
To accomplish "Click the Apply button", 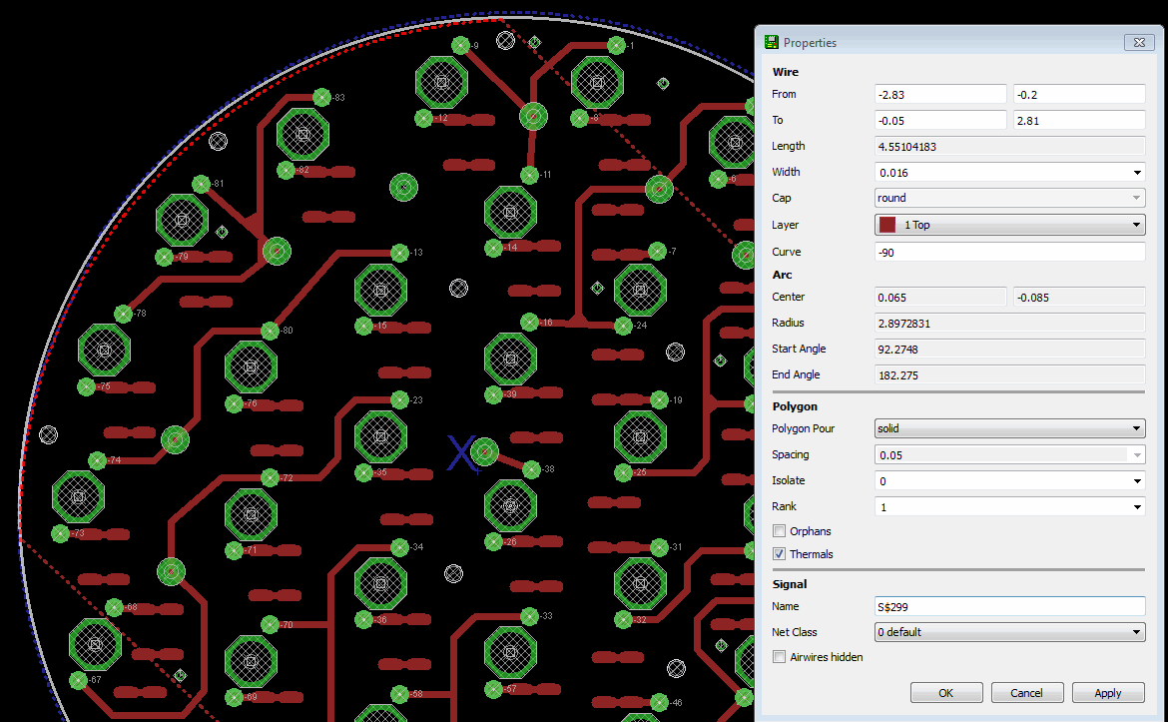I will click(x=1107, y=693).
